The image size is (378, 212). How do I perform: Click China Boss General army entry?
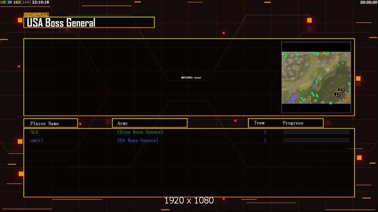140,132
